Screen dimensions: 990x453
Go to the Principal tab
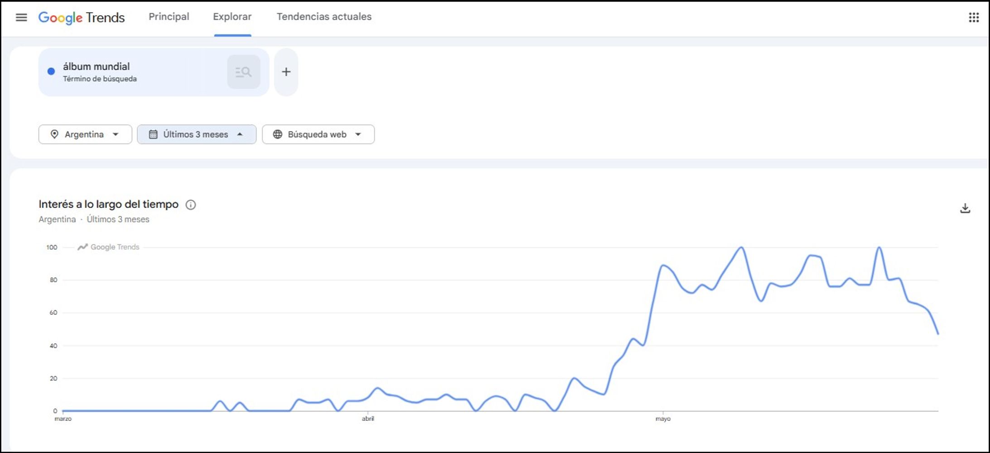pyautogui.click(x=169, y=17)
